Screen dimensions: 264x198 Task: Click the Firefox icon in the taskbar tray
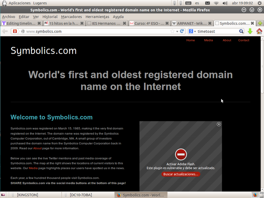point(255,195)
